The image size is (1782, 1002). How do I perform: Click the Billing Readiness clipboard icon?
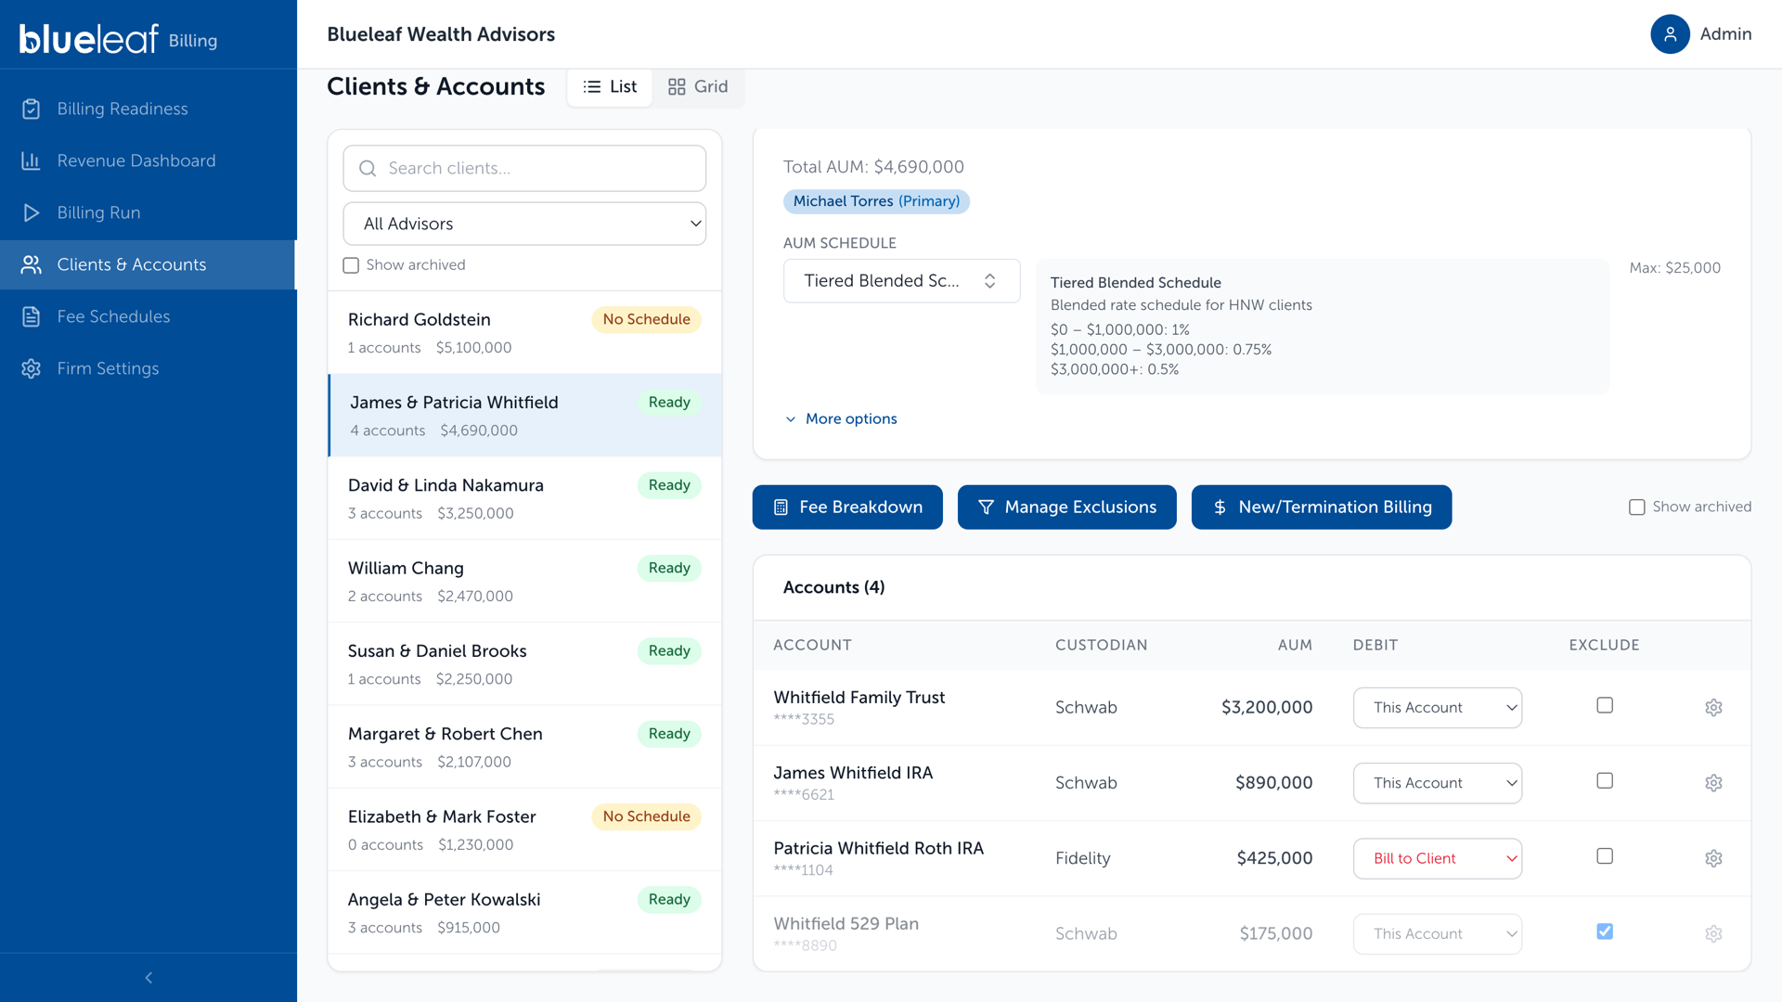tap(31, 109)
